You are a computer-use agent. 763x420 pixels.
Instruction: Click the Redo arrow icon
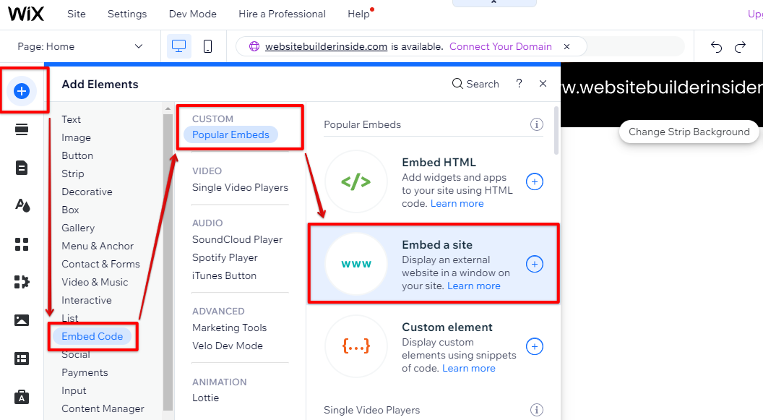click(740, 47)
